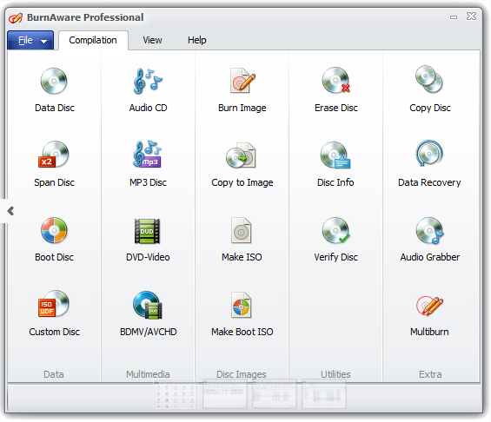Switch to the View tab
The image size is (491, 422).
[152, 40]
